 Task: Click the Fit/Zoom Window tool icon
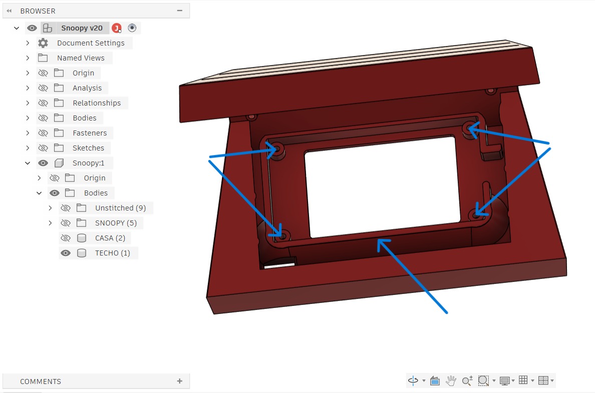(483, 380)
